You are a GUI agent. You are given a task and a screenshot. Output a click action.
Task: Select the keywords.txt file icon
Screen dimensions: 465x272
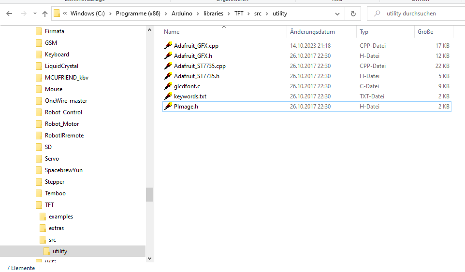point(168,96)
